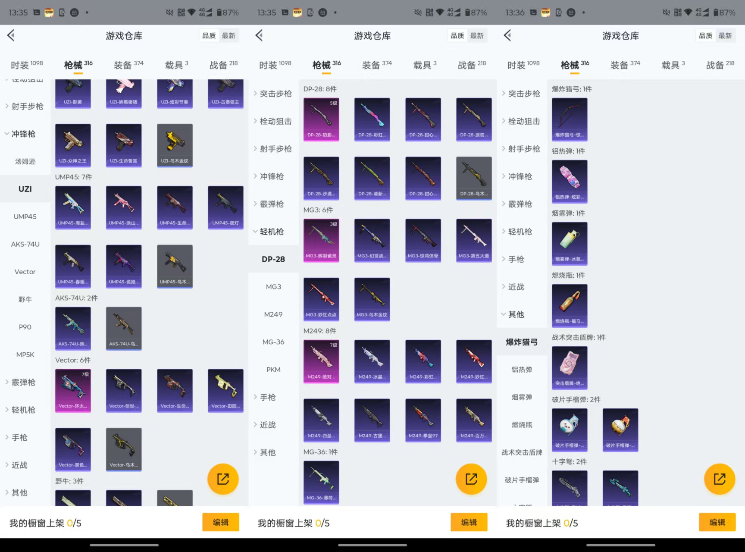Tap the back arrow in the rightmost panel

[x=507, y=35]
